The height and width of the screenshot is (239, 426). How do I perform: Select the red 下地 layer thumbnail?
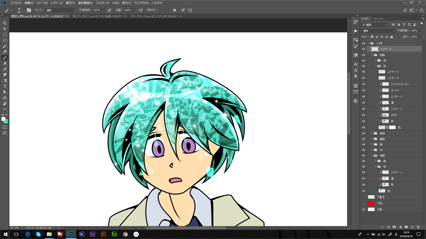(371, 203)
